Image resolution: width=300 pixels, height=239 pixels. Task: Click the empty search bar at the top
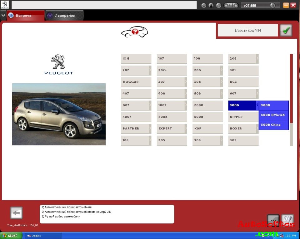tap(104, 5)
